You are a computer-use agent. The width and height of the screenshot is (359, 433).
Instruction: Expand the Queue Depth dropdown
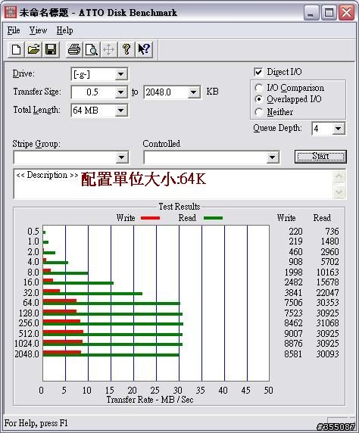pos(339,129)
